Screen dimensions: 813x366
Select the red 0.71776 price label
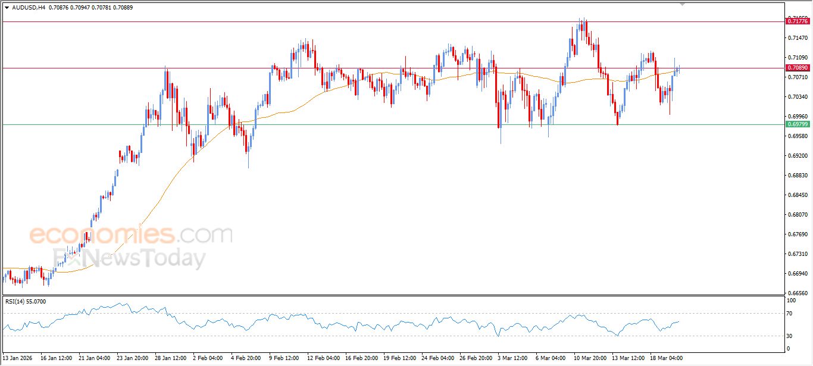(x=798, y=21)
